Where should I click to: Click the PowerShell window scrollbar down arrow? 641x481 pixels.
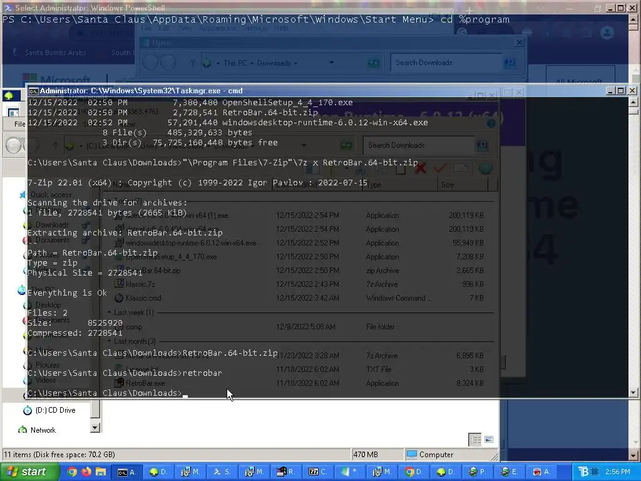tap(633, 455)
